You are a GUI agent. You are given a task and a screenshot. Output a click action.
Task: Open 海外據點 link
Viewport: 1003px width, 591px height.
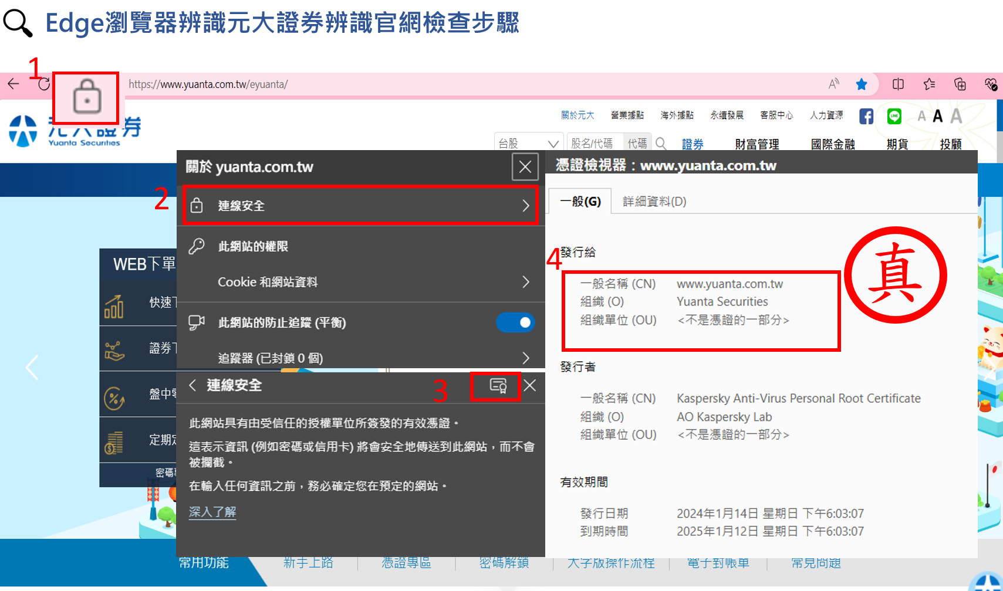tap(677, 116)
